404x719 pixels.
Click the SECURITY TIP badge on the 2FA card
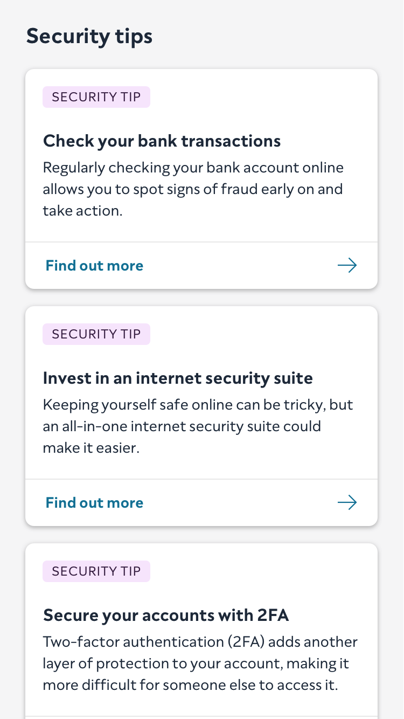tap(96, 571)
